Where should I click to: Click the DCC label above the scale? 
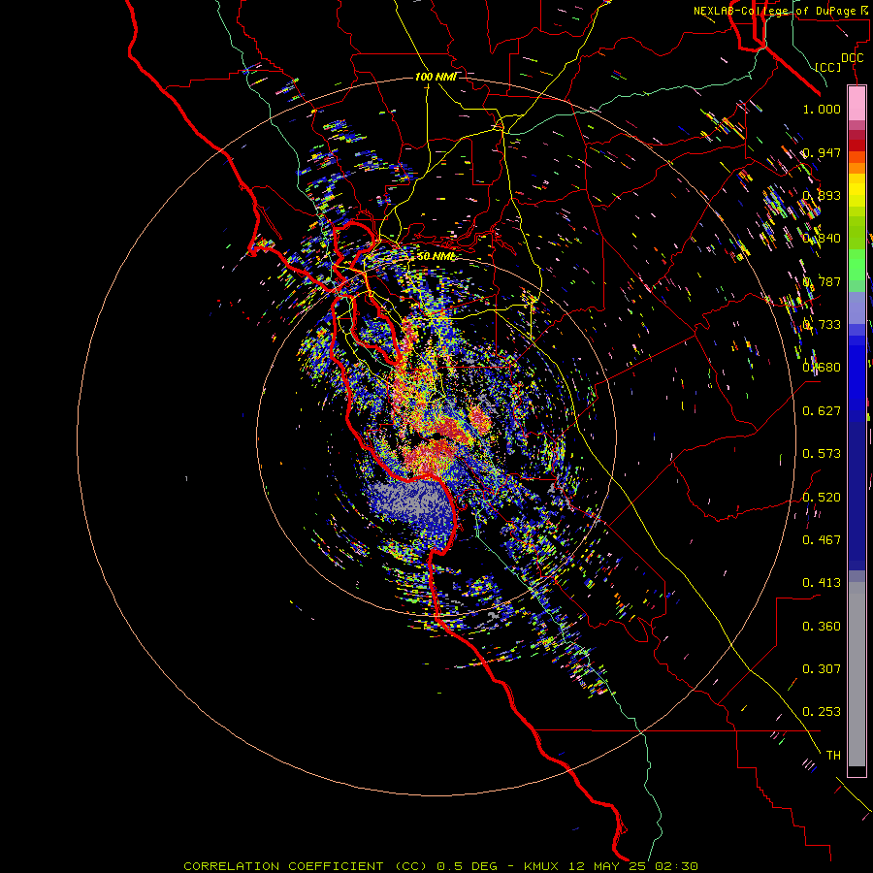pyautogui.click(x=852, y=58)
